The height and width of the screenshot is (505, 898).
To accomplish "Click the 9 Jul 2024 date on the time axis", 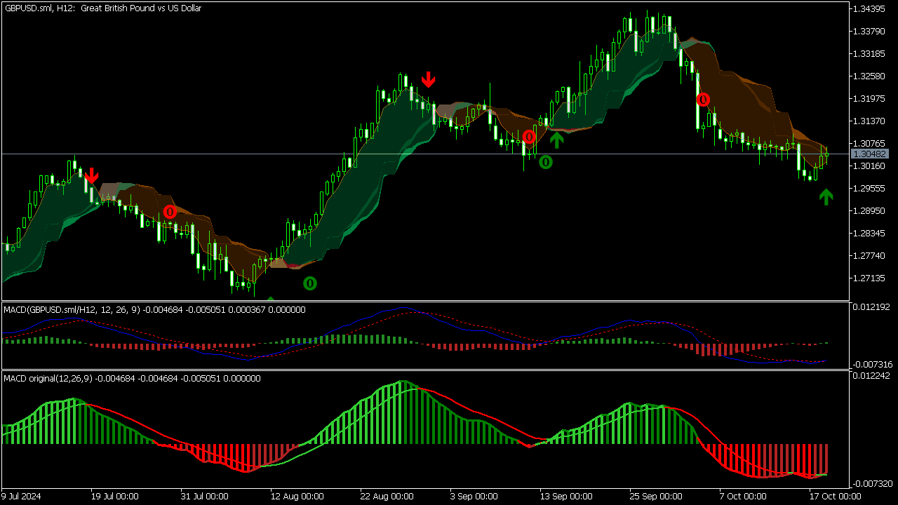I will coord(22,496).
